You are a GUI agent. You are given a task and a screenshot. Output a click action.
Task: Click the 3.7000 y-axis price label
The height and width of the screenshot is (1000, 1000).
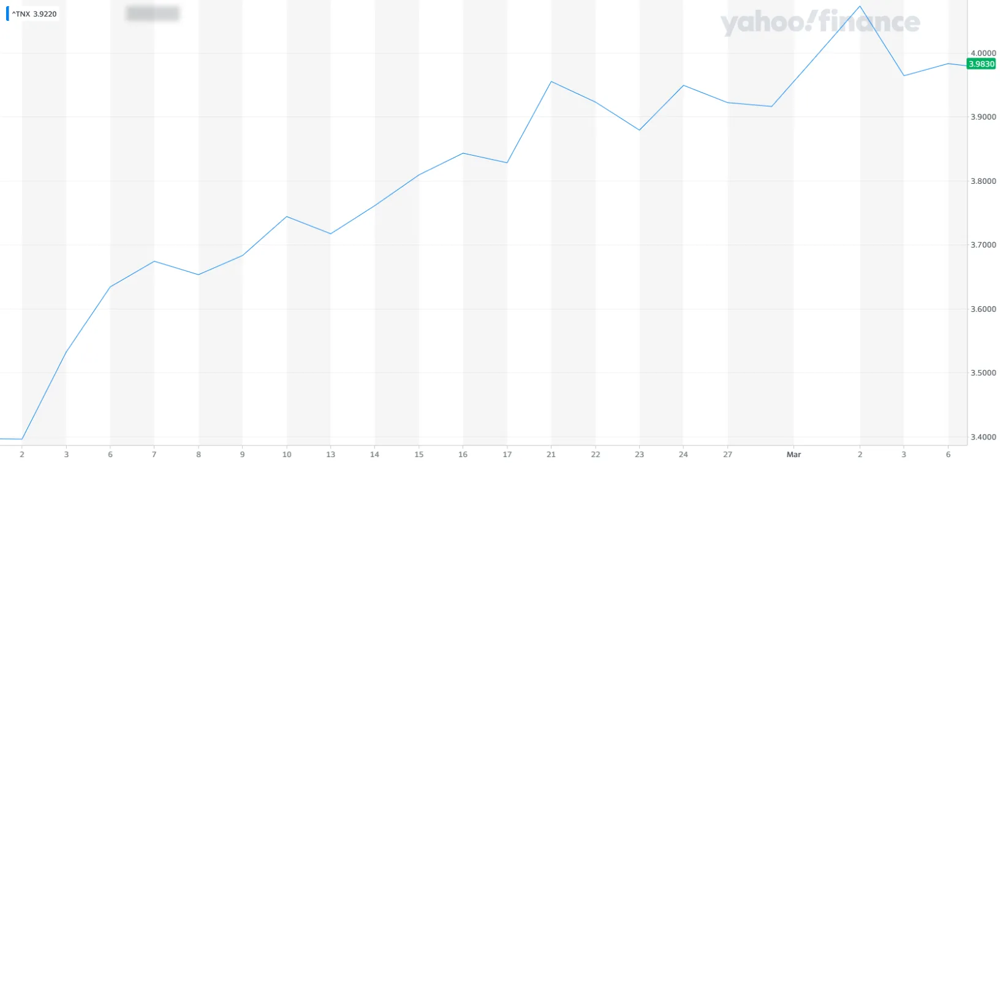coord(983,245)
